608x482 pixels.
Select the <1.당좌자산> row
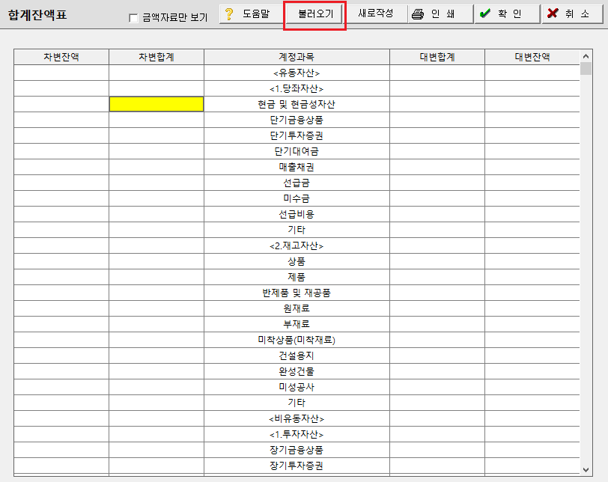click(x=297, y=88)
